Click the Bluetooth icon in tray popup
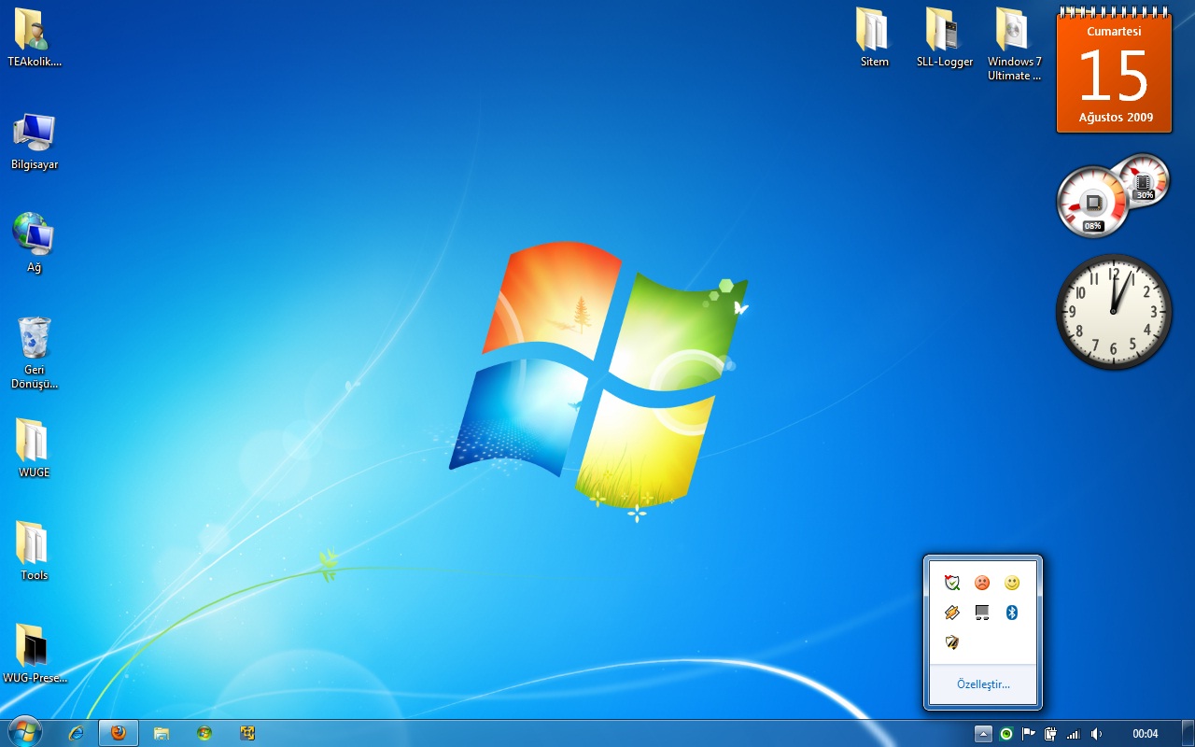 [x=1012, y=613]
